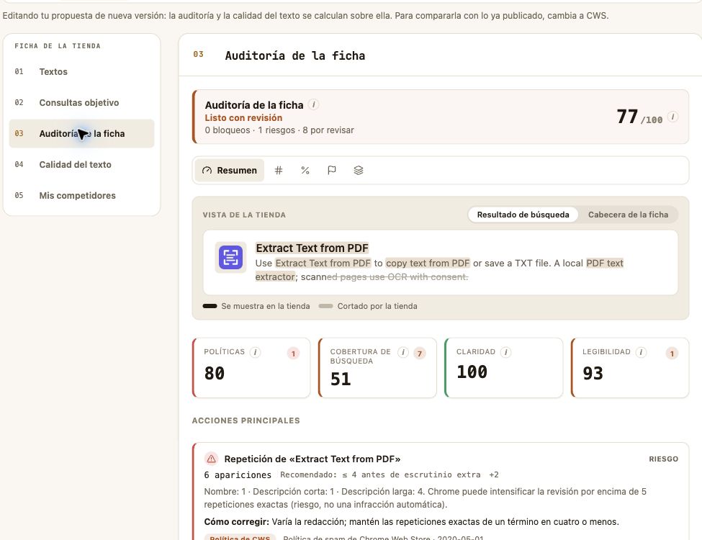The image size is (702, 540).
Task: Open the Claridad card showing 100
Action: coord(504,368)
